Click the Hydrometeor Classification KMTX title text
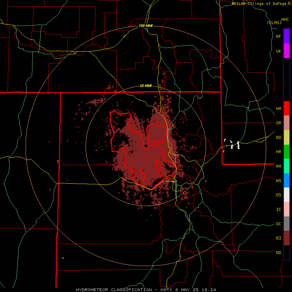292x292 pixels. pyautogui.click(x=146, y=290)
